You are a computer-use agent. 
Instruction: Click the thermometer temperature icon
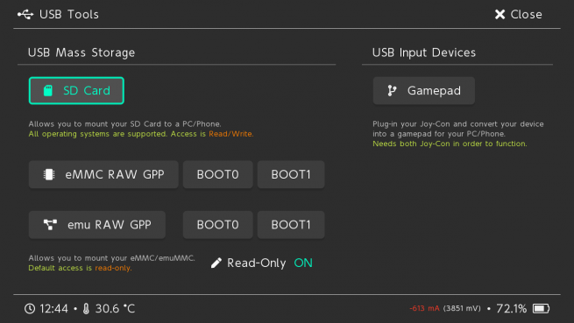coord(86,308)
